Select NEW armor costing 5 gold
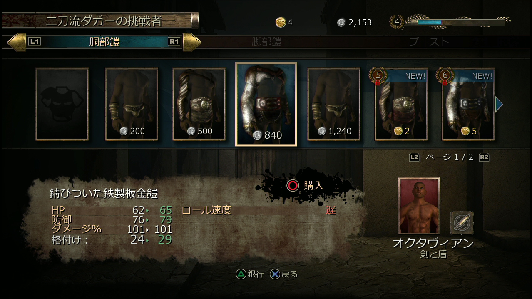 [x=468, y=104]
